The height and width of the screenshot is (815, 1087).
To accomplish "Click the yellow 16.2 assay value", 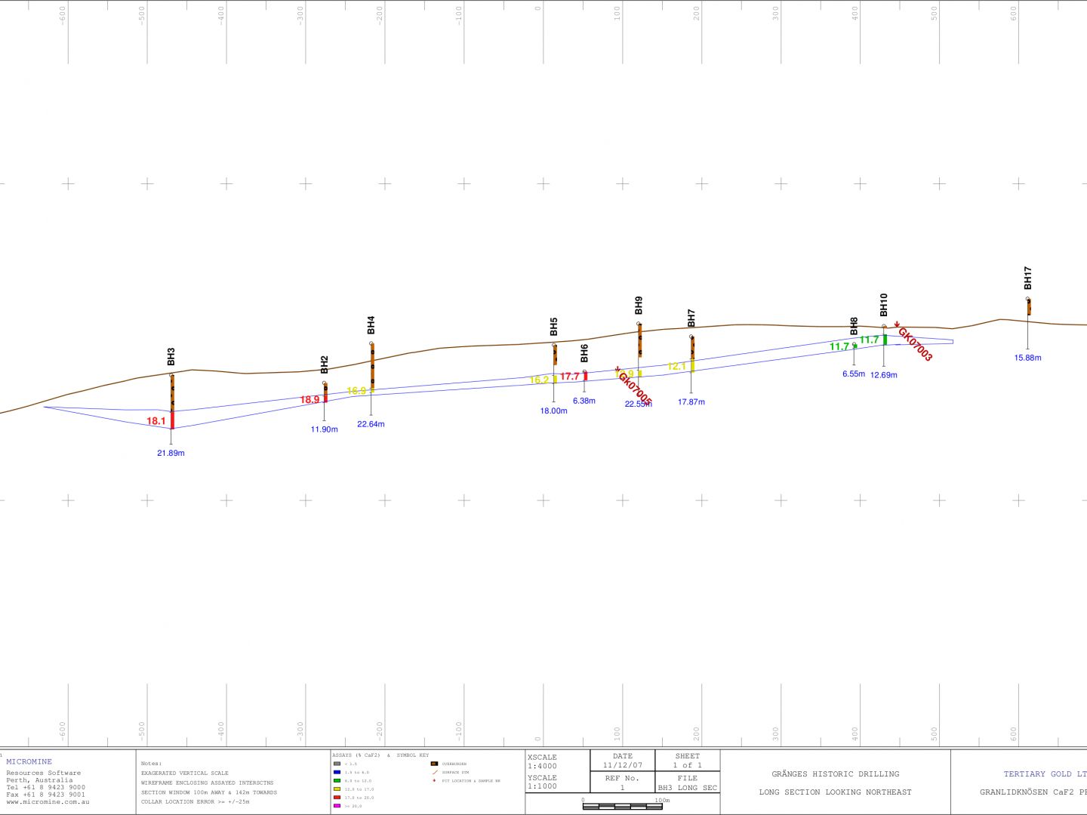I will [x=539, y=380].
